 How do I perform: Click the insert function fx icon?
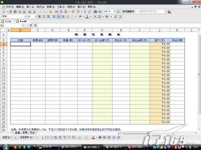tap(35, 25)
